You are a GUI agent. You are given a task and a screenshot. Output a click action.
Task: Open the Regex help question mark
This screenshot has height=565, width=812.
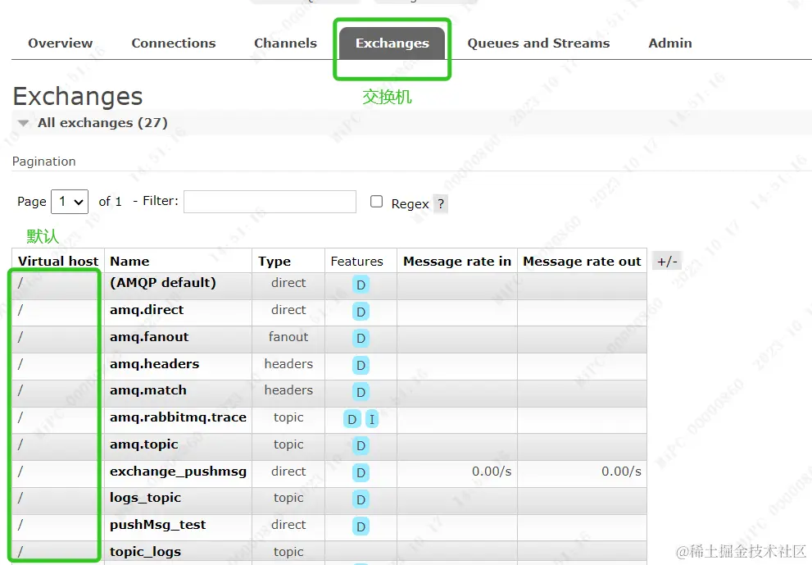[x=441, y=203]
